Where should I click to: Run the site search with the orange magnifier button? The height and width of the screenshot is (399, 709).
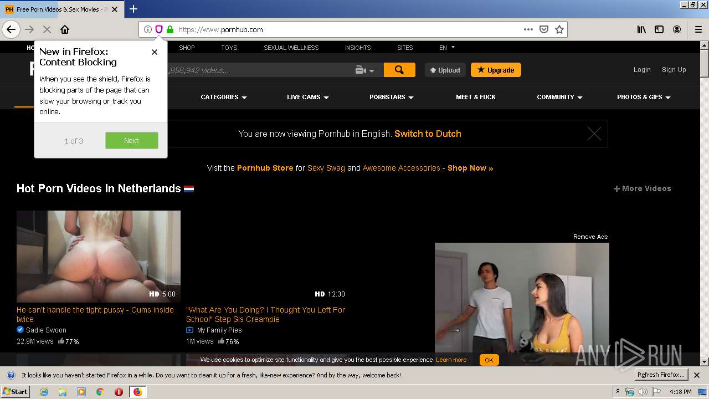399,70
